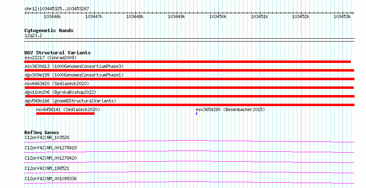Click the 103452k ruler label
366x188 pixels.
click(x=301, y=16)
